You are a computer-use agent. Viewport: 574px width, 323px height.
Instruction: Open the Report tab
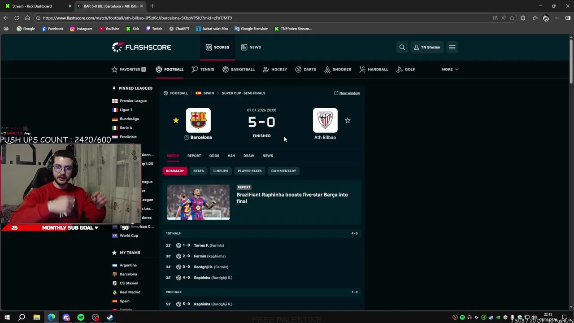coord(194,156)
